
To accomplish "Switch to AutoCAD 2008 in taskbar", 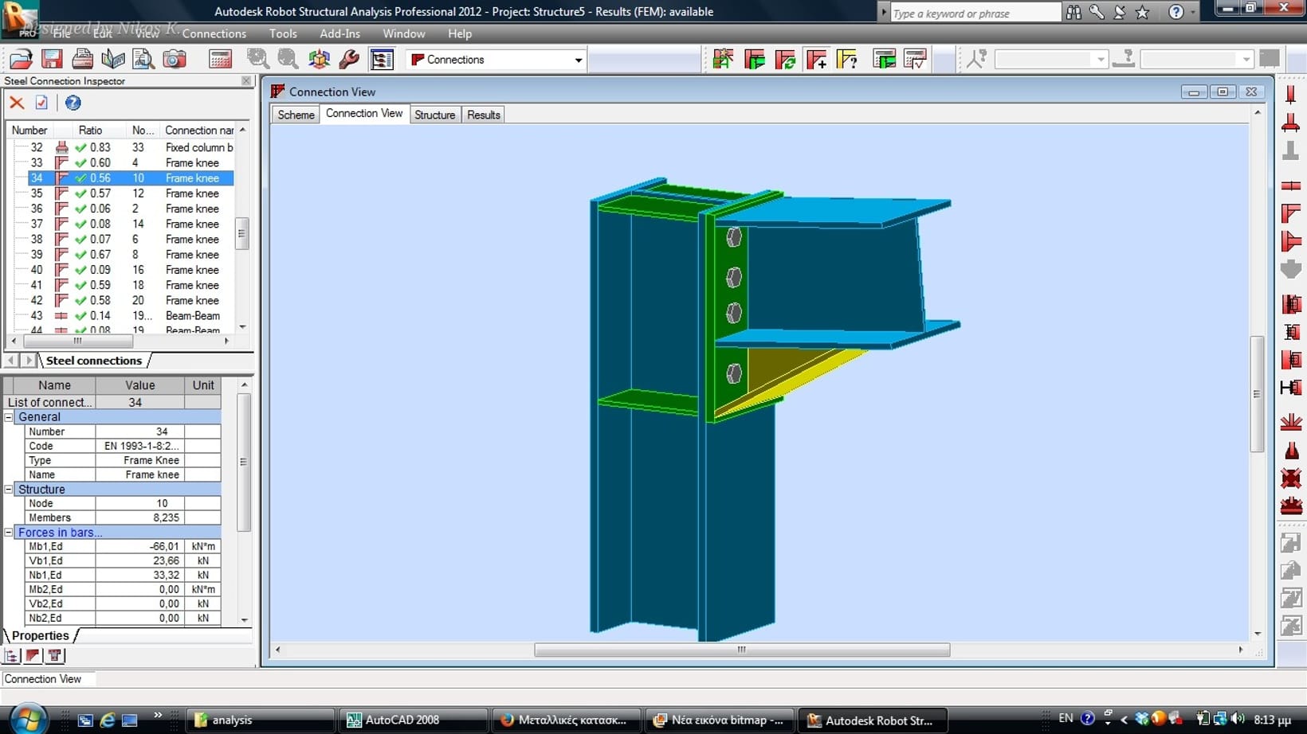I will coord(402,720).
